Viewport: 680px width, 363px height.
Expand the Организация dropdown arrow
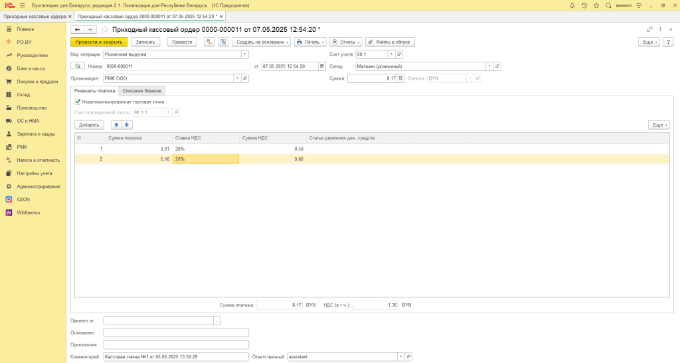[237, 78]
